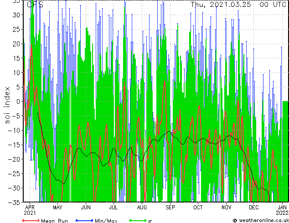Click the Min/Max legend label
This screenshot has height=223, width=289.
[106, 221]
